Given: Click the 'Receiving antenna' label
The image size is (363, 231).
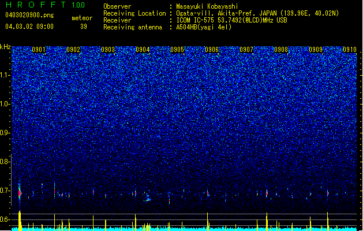Looking at the screenshot, I should click(x=133, y=27).
